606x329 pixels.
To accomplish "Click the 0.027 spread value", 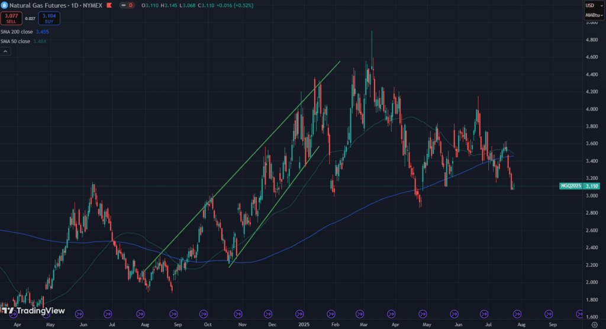I will point(30,18).
